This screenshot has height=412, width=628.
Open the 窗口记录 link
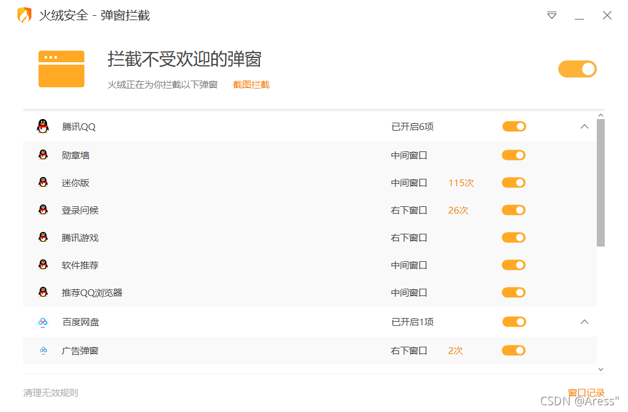pyautogui.click(x=586, y=392)
